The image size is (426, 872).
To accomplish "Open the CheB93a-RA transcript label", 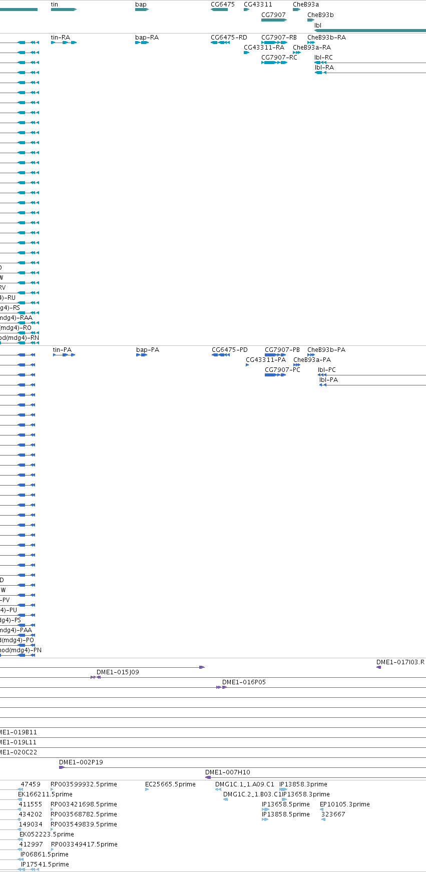I will click(x=312, y=48).
